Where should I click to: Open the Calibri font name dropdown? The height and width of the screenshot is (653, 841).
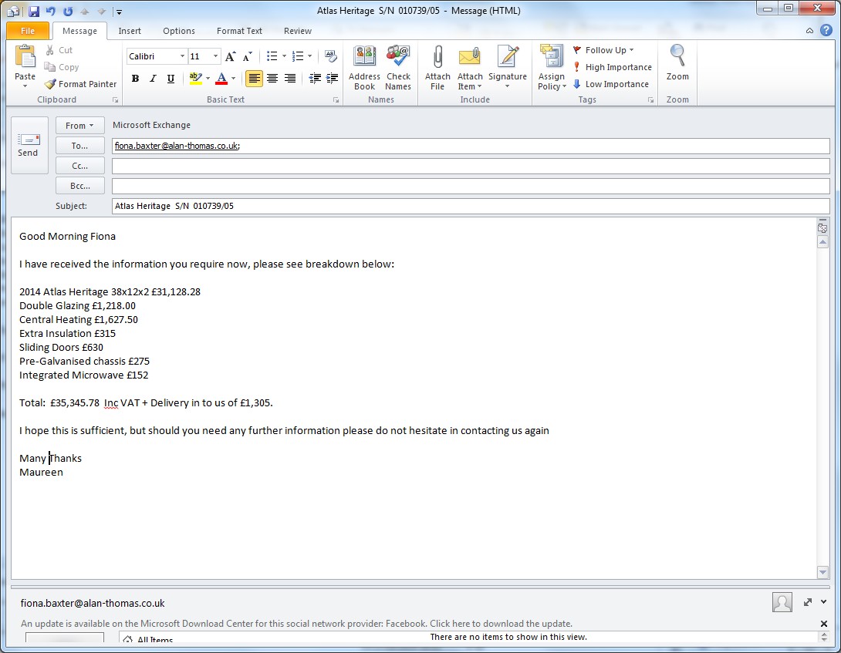pos(182,56)
